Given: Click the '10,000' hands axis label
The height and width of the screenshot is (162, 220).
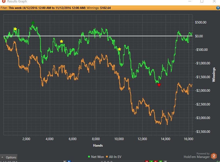Looking at the screenshot, I should pyautogui.click(x=119, y=139).
